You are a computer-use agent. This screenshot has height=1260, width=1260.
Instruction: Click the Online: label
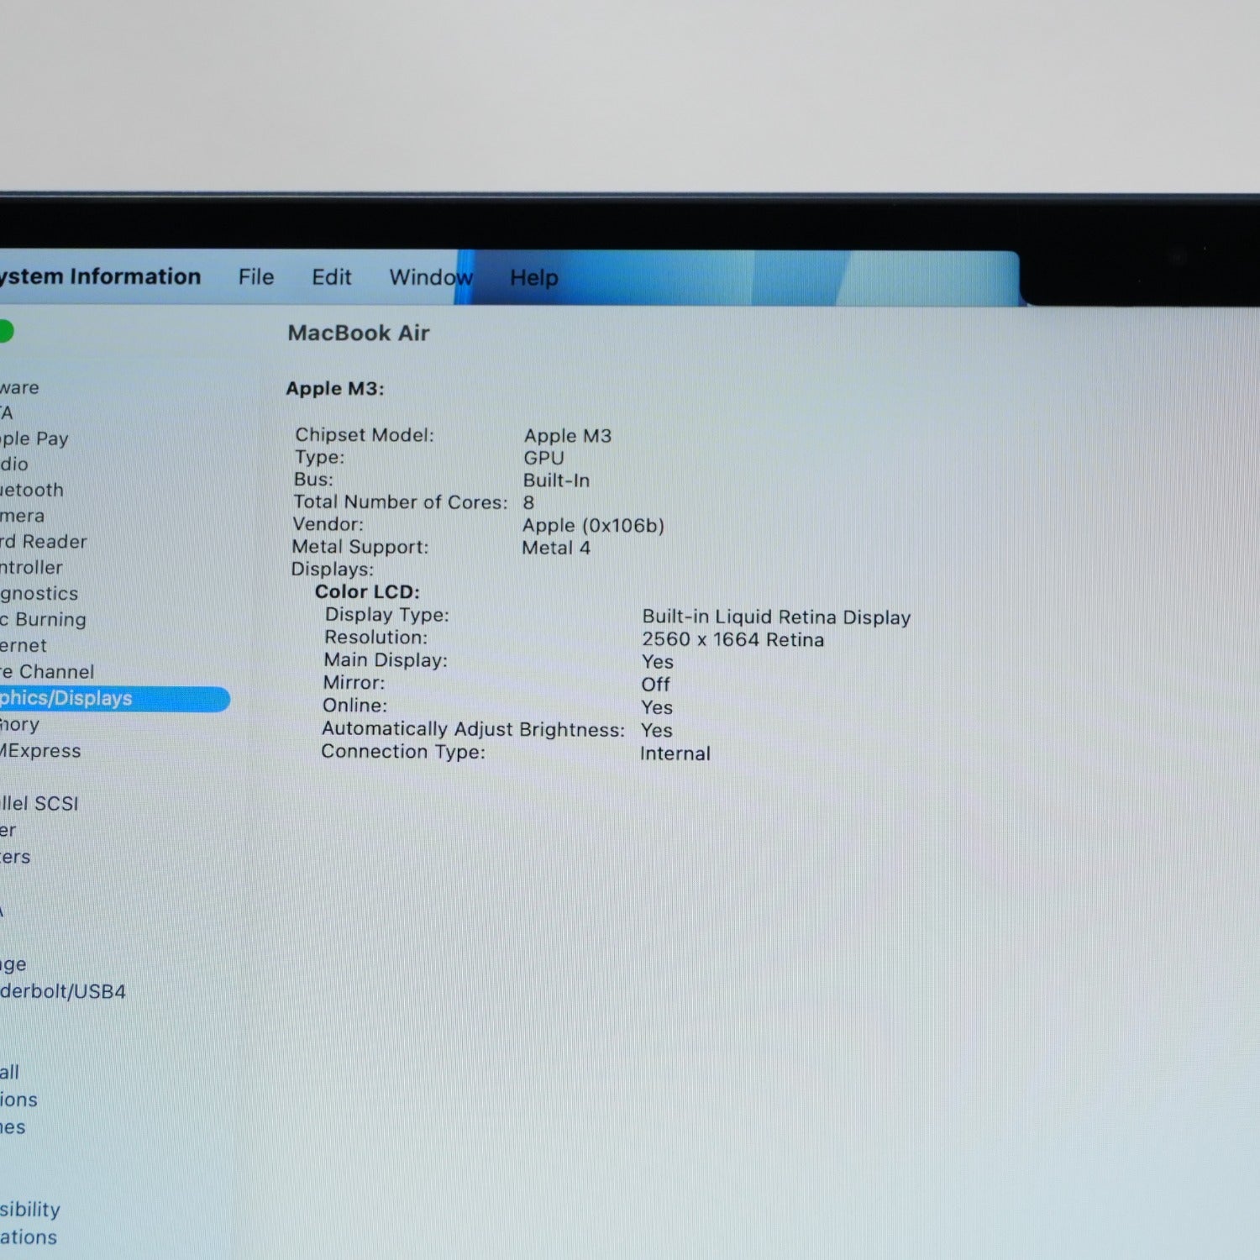tap(354, 706)
